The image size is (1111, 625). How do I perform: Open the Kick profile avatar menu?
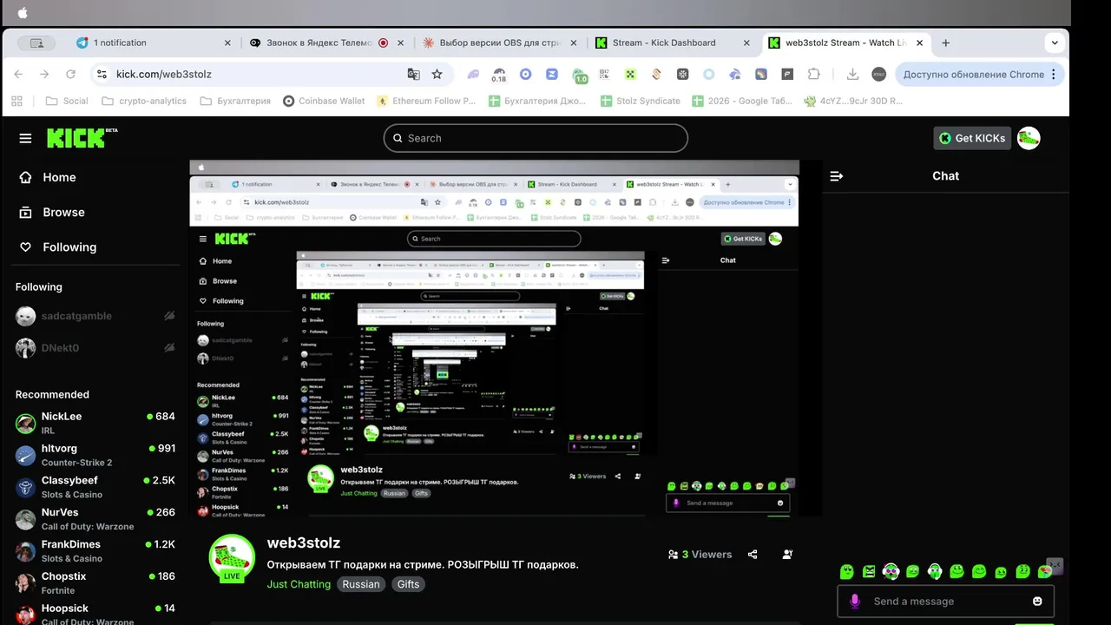click(x=1029, y=138)
